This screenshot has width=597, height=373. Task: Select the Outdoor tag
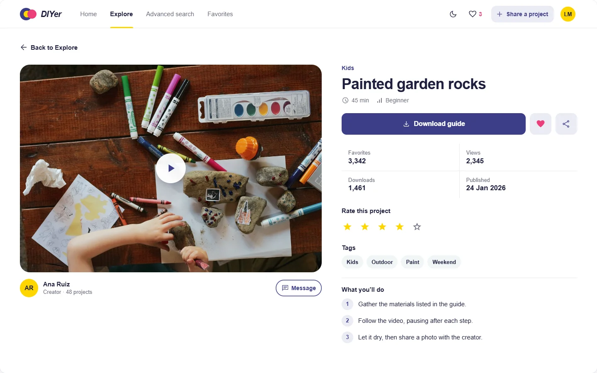tap(382, 262)
